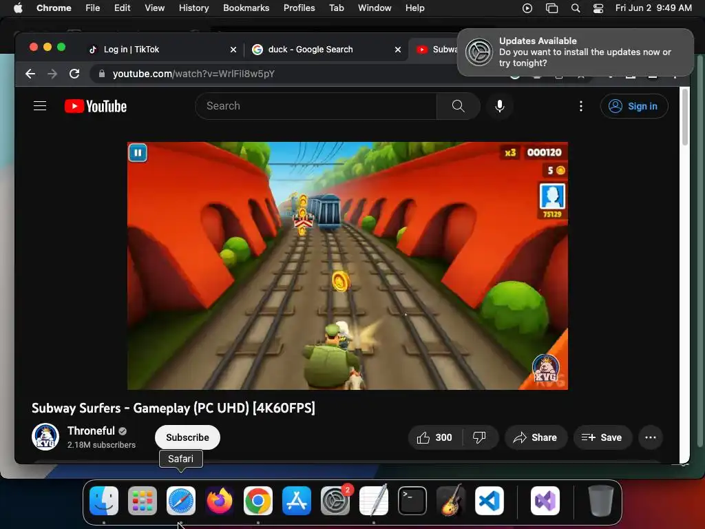Switch to the Subway Surfers YouTube tab
The width and height of the screenshot is (705, 529).
click(x=434, y=50)
